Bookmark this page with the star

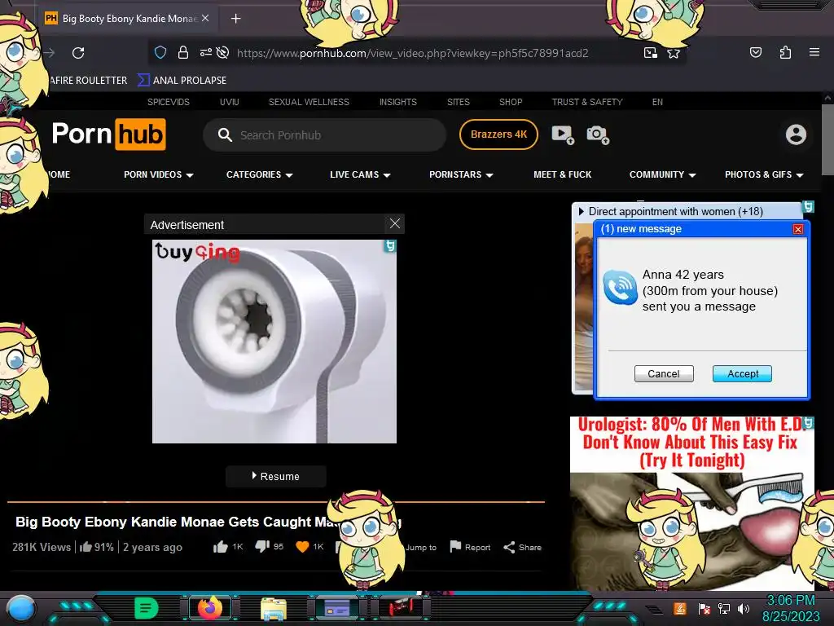[x=674, y=53]
